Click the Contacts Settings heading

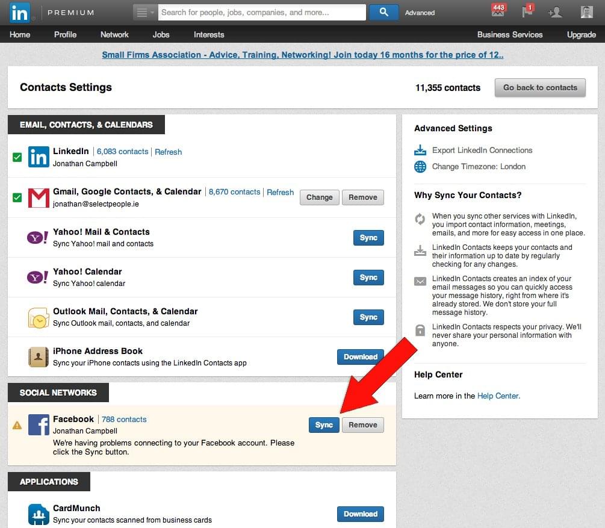pyautogui.click(x=66, y=87)
